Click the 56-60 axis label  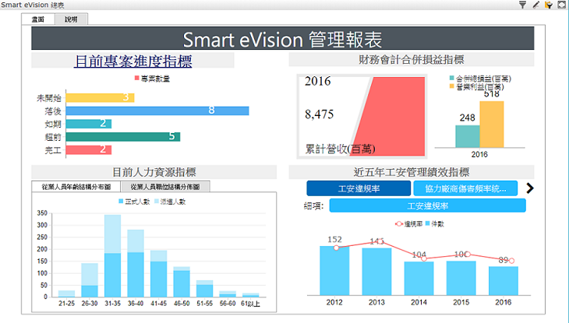pyautogui.click(x=228, y=304)
